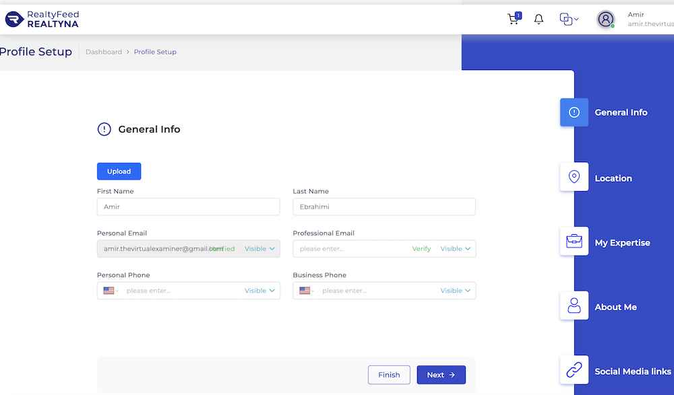Focus the Last Name input field
This screenshot has width=674, height=395.
[384, 207]
